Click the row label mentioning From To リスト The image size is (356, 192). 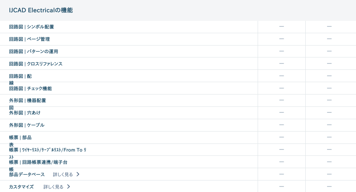click(48, 150)
